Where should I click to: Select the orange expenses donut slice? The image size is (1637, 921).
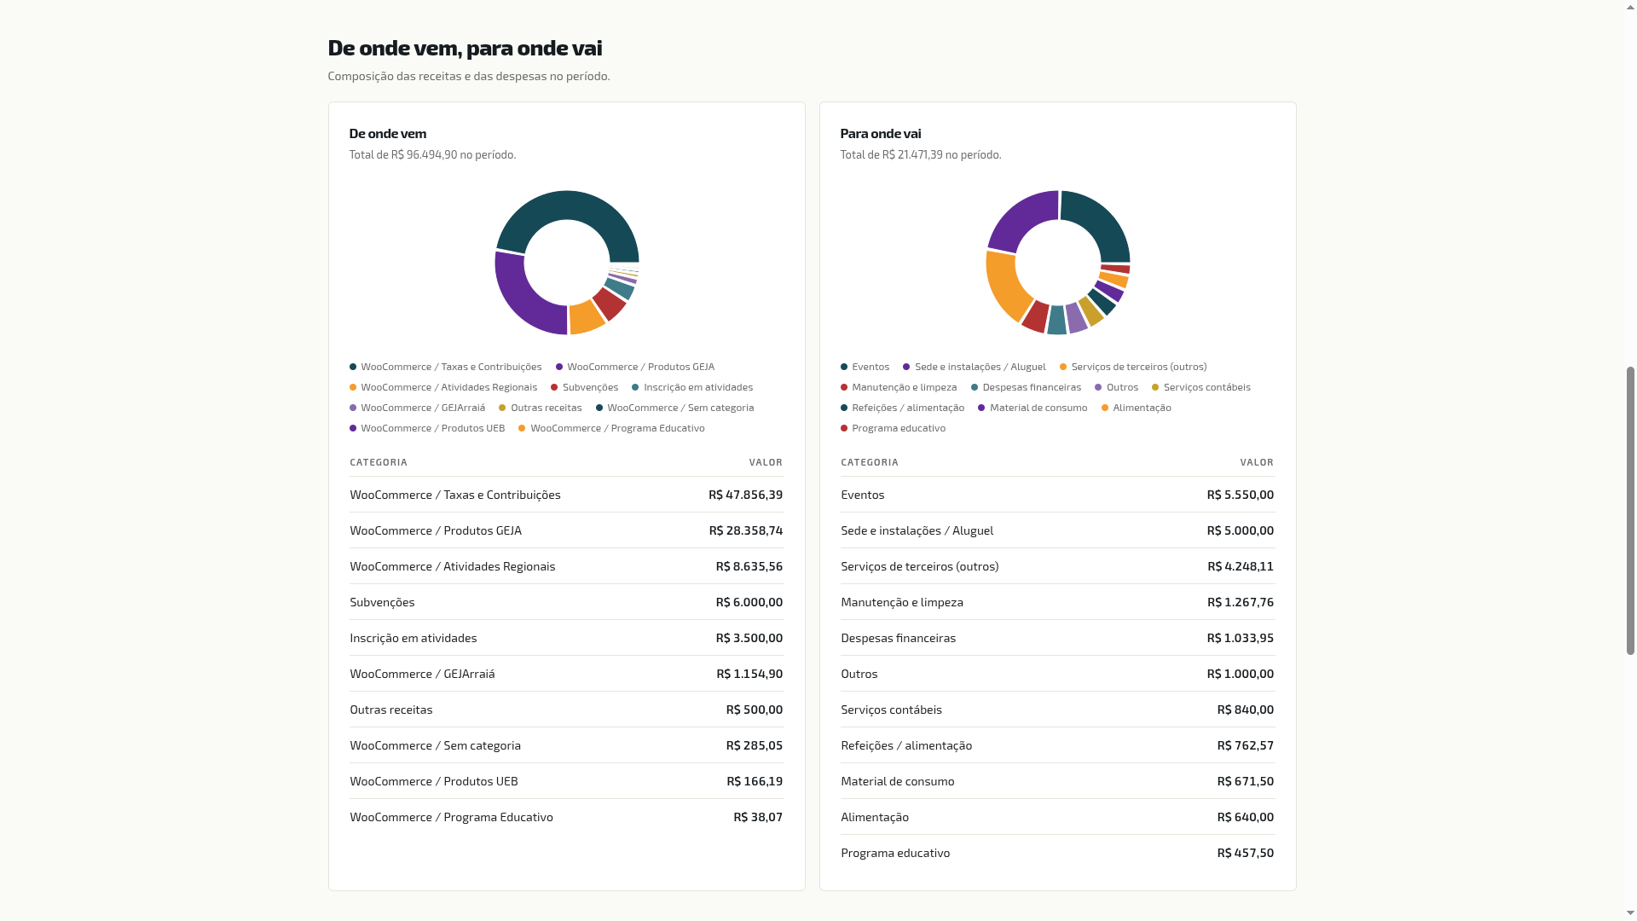(1006, 286)
